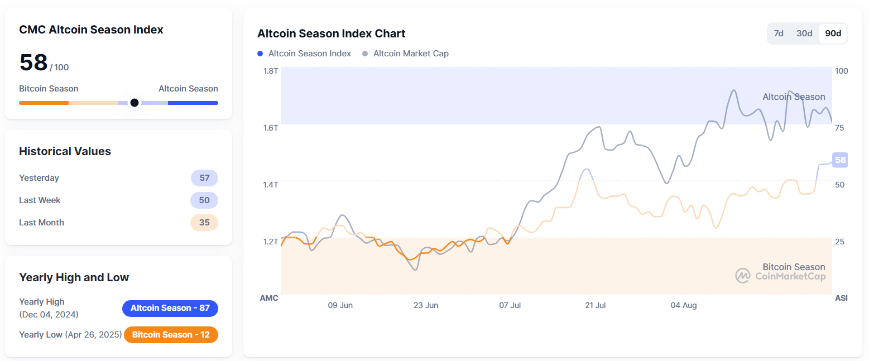Image resolution: width=869 pixels, height=361 pixels.
Task: Click the 04 Aug date axis marker
Action: (683, 305)
